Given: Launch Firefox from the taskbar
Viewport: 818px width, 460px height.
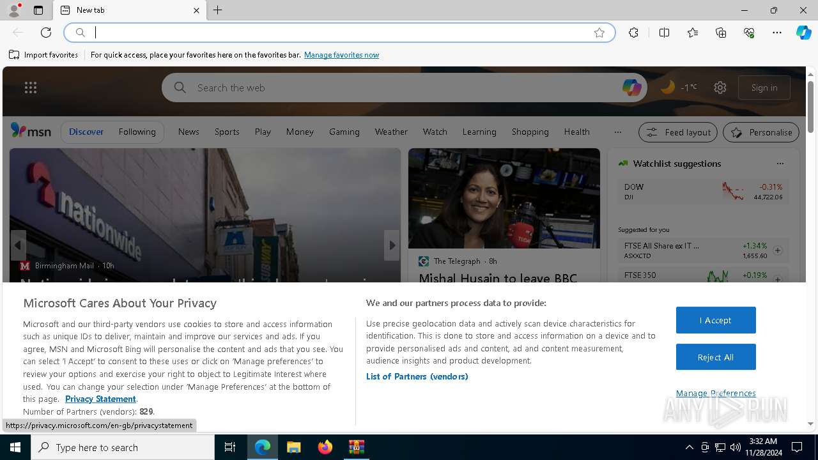Looking at the screenshot, I should pyautogui.click(x=325, y=447).
